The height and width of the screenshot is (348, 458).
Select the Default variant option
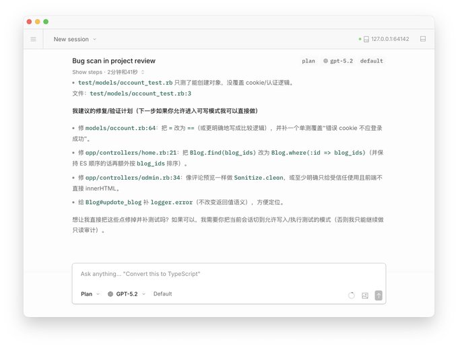[162, 293]
